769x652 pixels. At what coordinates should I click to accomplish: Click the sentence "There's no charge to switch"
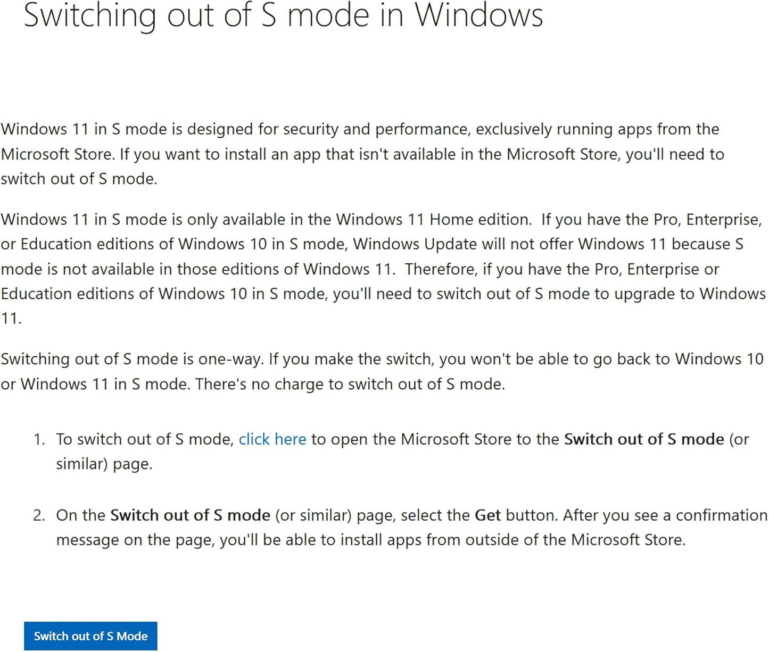[x=350, y=384]
